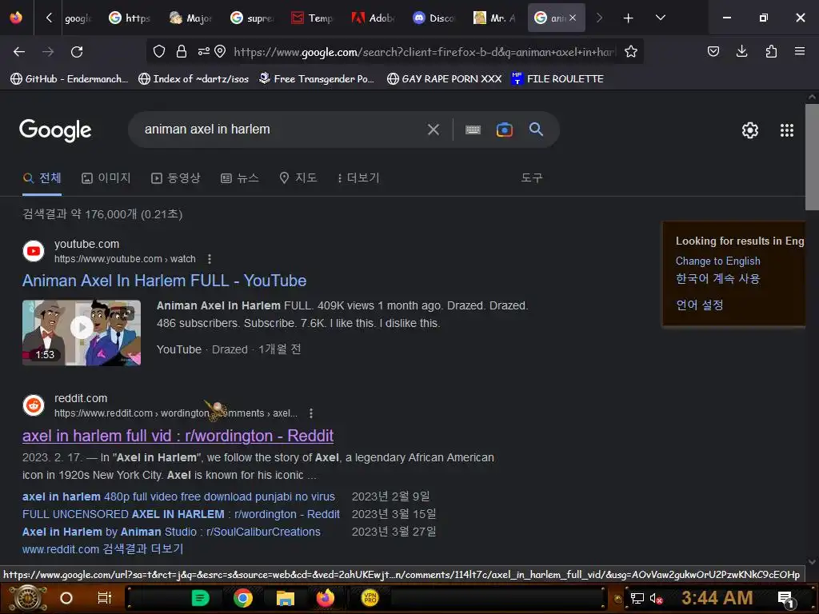Select the 뉴스 news search tab
The height and width of the screenshot is (614, 819).
(x=240, y=178)
